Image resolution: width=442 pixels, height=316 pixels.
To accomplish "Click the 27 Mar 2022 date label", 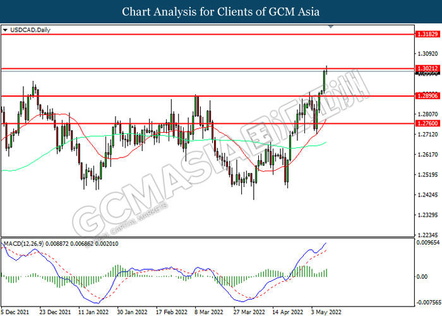I will pyautogui.click(x=249, y=312).
